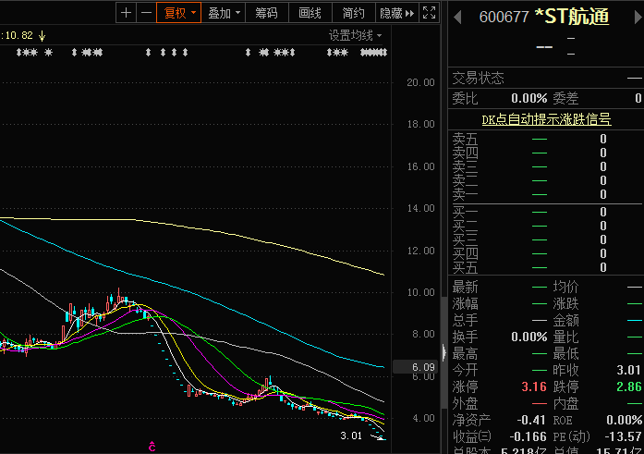Click the 10.82 moving average value

click(x=18, y=35)
